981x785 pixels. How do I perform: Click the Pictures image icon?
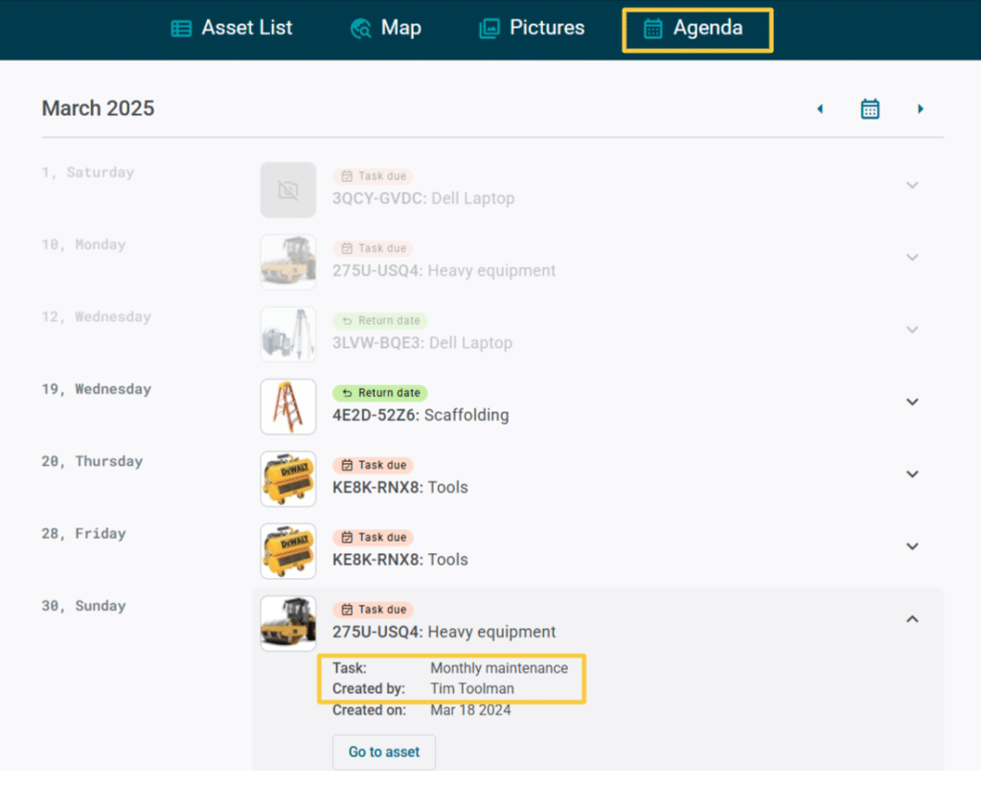489,28
